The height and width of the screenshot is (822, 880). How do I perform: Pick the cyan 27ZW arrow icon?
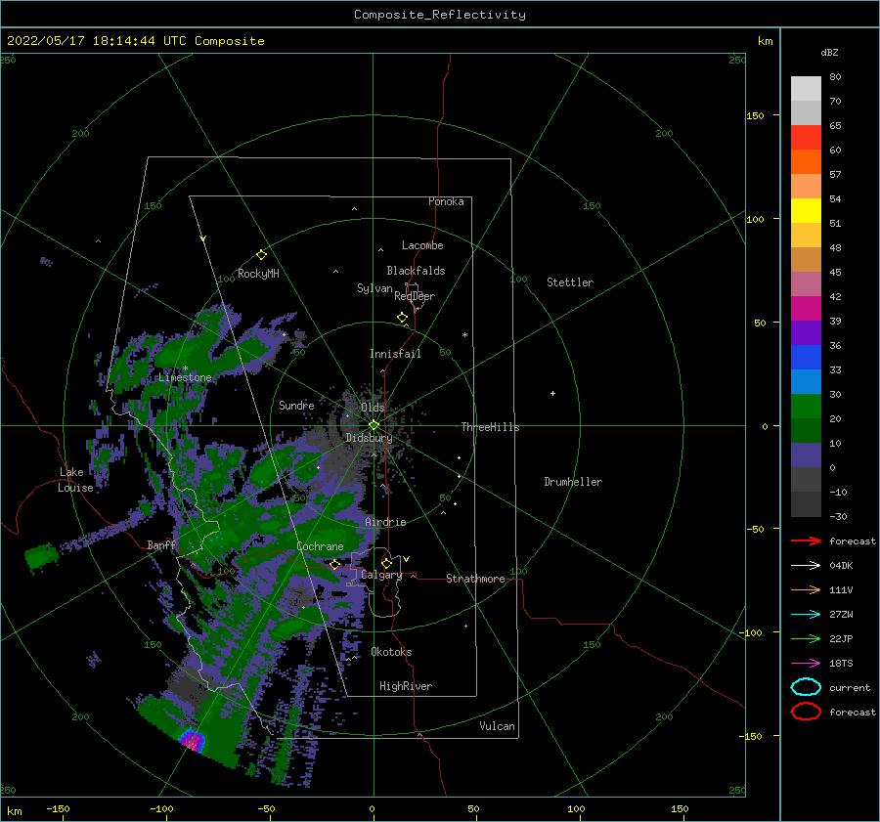pos(806,615)
